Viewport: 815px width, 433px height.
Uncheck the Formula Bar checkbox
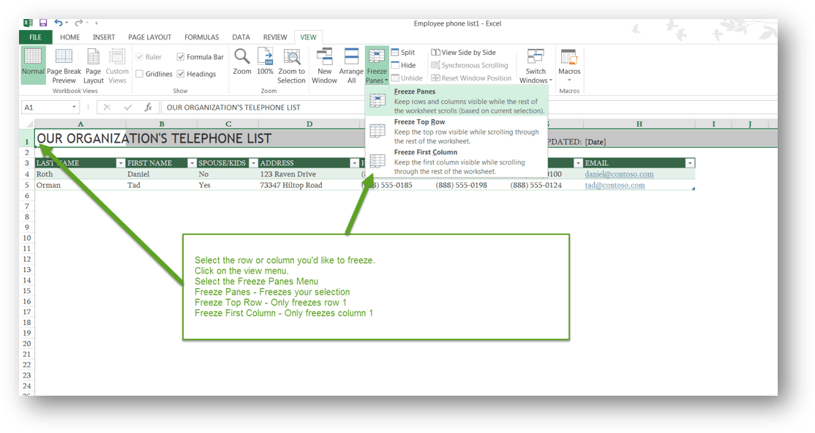(181, 57)
